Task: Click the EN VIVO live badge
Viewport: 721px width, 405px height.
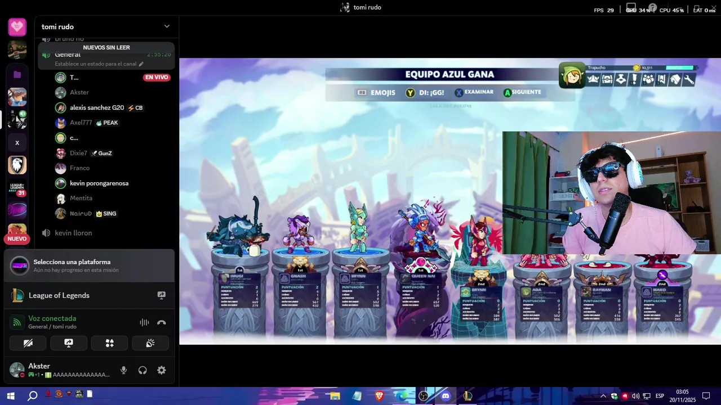Action: pyautogui.click(x=157, y=78)
